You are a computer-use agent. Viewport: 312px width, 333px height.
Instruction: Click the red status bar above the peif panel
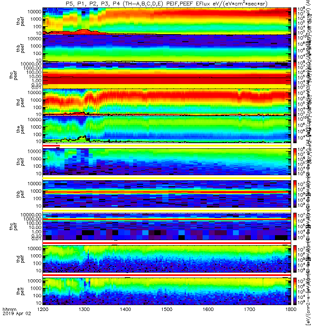tap(167, 275)
